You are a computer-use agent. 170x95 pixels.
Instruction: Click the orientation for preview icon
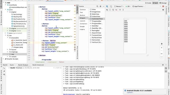tap(111, 6)
